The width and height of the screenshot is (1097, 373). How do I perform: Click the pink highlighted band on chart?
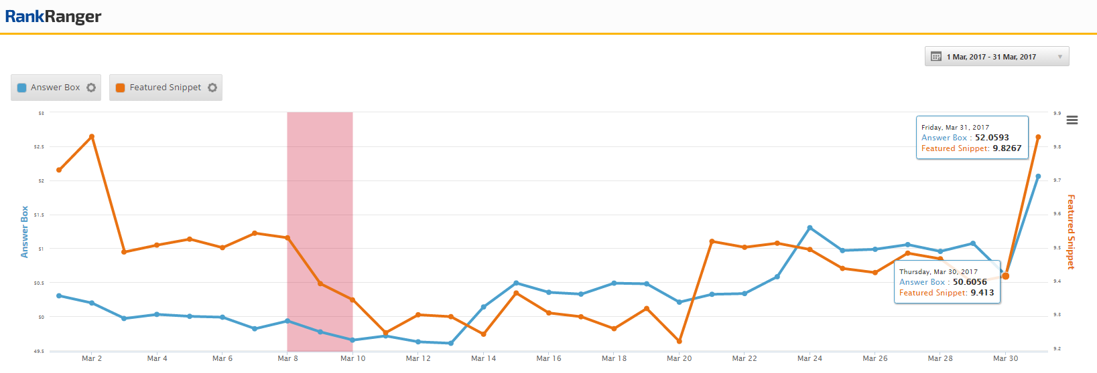320,201
